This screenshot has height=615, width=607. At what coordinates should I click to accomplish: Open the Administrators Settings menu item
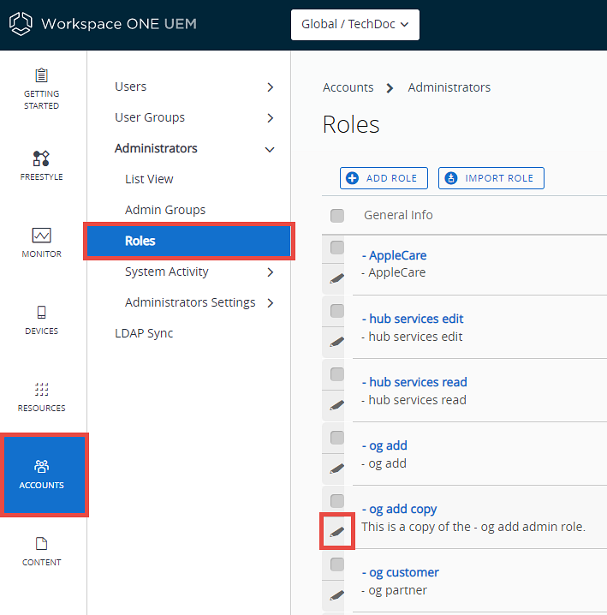click(190, 303)
